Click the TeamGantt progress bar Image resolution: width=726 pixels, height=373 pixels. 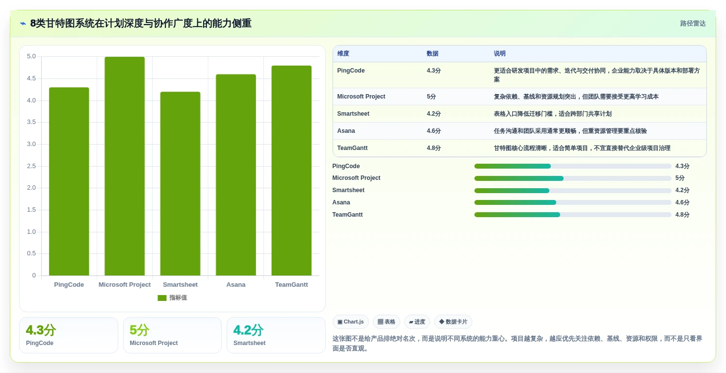pyautogui.click(x=573, y=215)
